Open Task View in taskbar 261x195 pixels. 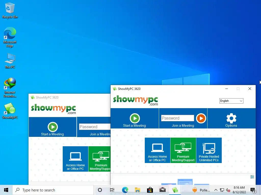click(x=112, y=190)
